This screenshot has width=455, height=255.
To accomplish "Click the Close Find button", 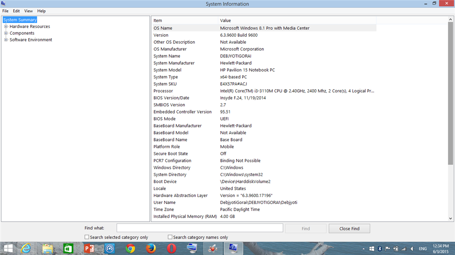I will point(349,229).
